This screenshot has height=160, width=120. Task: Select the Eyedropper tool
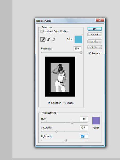coord(43,39)
